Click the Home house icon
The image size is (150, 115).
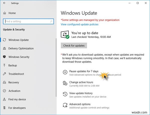(4, 13)
